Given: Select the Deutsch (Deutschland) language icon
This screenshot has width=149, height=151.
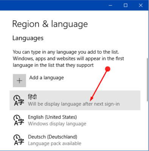Looking at the screenshot, I should [x=19, y=140].
